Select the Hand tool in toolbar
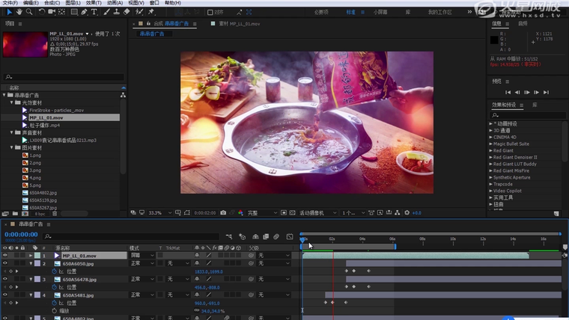 [x=19, y=12]
